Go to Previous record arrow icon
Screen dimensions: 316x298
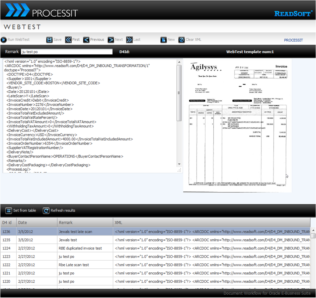coord(86,40)
